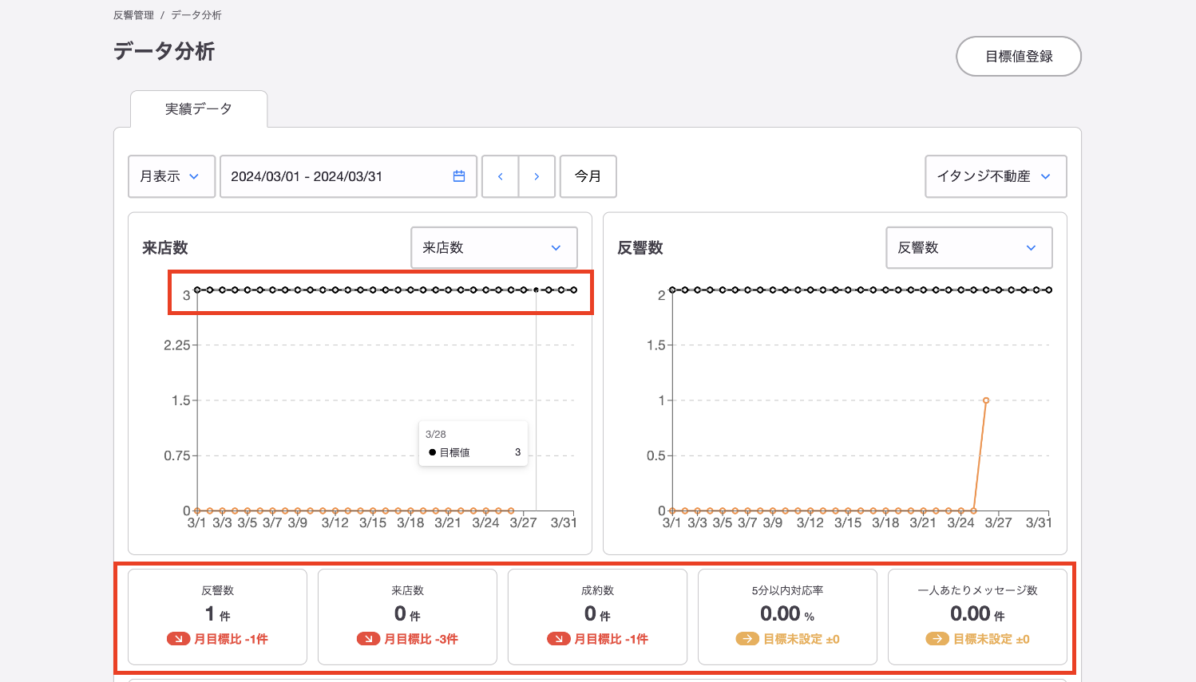
Task: Click red down-arrow badge under 成約数 card
Action: coord(558,639)
